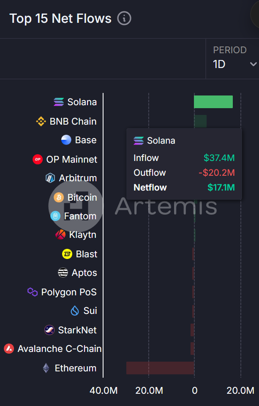Open the PERIOD 1D dropdown
Viewport: 259px width, 406px height.
[x=234, y=64]
